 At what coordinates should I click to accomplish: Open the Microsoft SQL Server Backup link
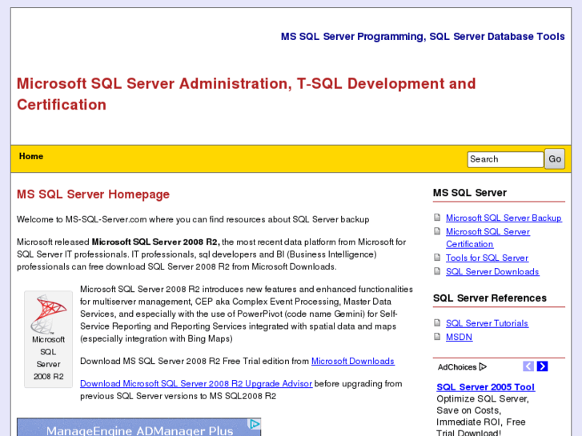click(504, 218)
